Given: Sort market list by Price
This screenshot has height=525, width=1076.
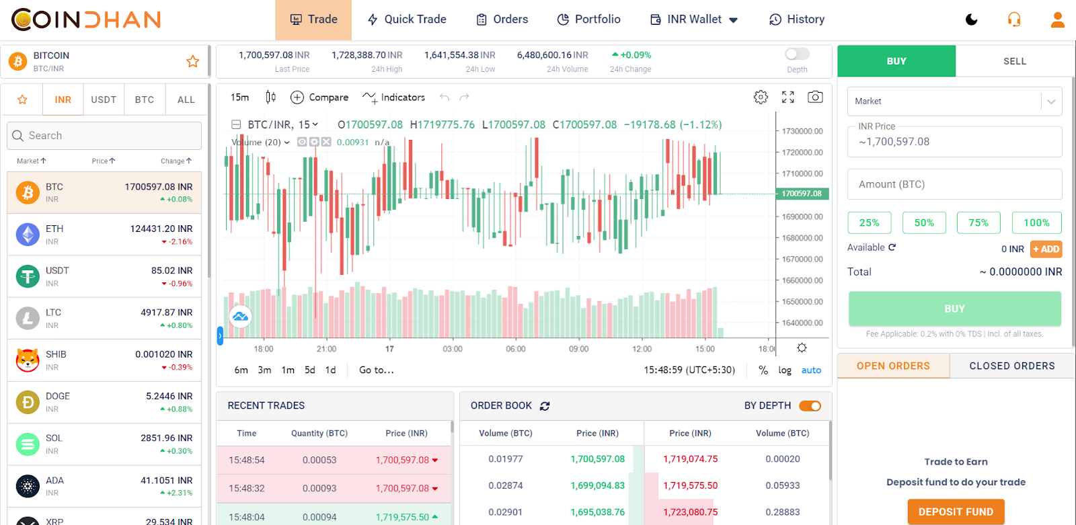Looking at the screenshot, I should [104, 161].
